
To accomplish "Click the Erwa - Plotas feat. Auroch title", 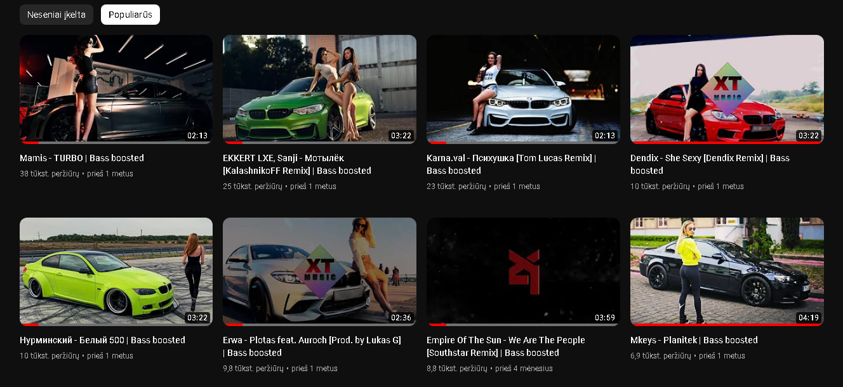I will pos(312,346).
